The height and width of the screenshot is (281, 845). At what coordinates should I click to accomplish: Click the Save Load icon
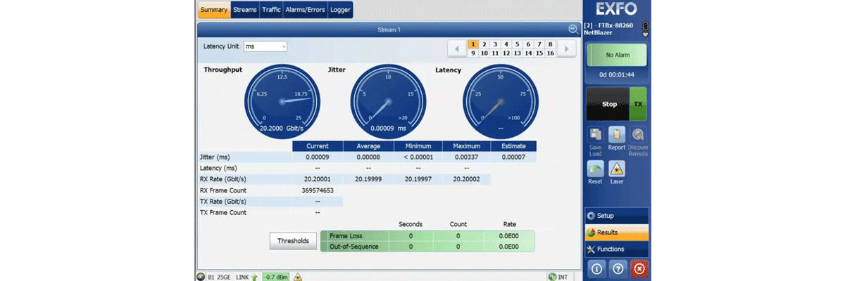tap(595, 135)
